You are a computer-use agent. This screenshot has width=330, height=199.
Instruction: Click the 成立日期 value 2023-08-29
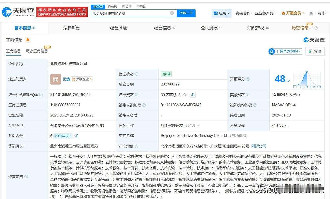pyautogui.click(x=170, y=84)
